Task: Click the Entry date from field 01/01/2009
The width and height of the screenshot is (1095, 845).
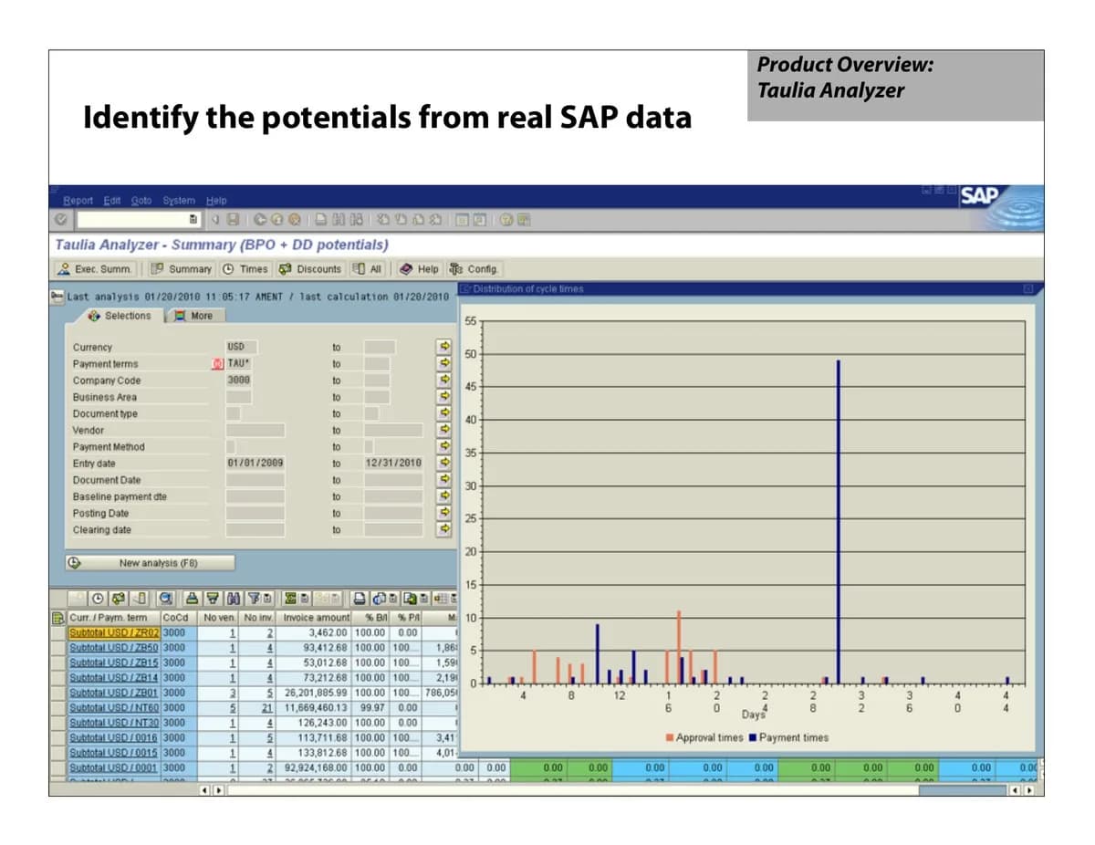Action: [x=255, y=463]
